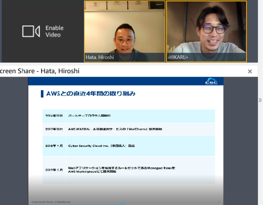Click the copyright footer on the slide
This screenshot has width=263, height=205.
[x=51, y=202]
